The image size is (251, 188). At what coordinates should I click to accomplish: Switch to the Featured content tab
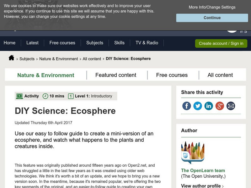[116, 75]
